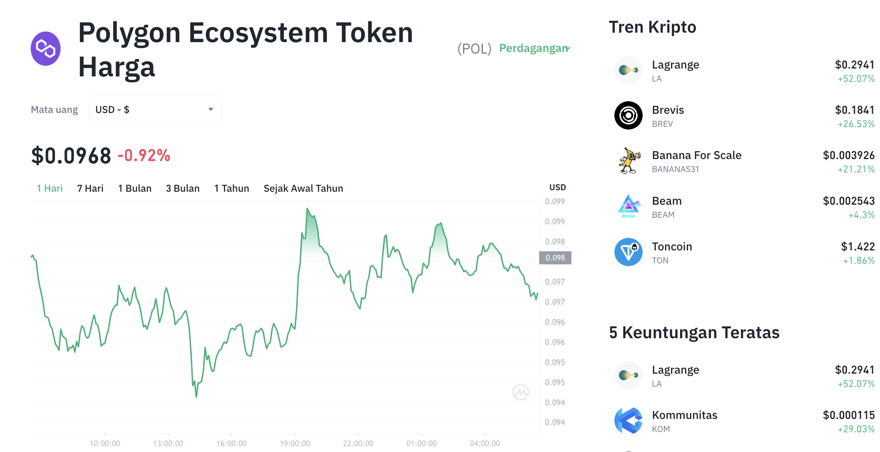This screenshot has width=880, height=452.
Task: Select the Sejak Awal Tahun range toggle
Action: click(303, 188)
